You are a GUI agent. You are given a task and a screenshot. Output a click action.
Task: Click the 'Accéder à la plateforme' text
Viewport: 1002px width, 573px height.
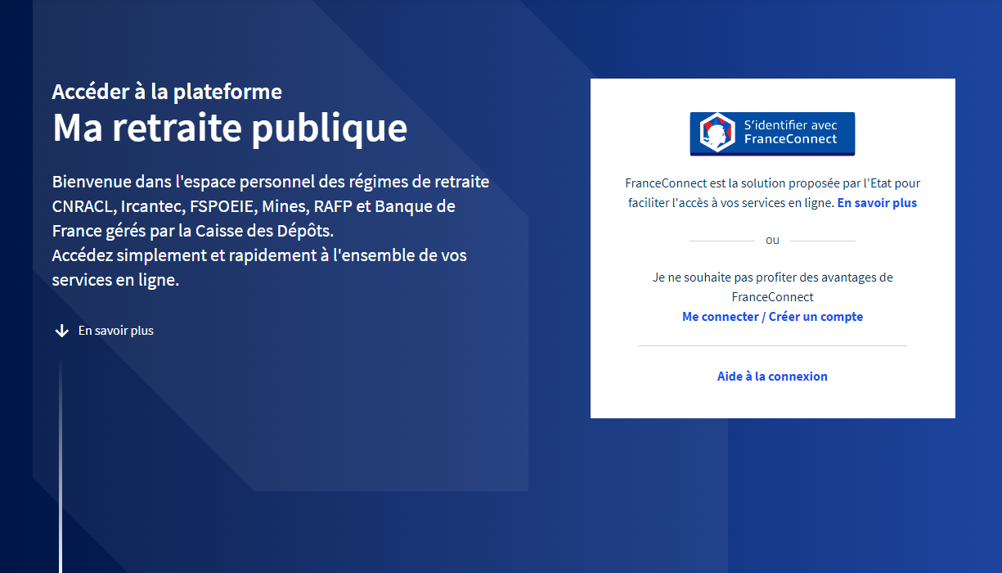point(167,92)
